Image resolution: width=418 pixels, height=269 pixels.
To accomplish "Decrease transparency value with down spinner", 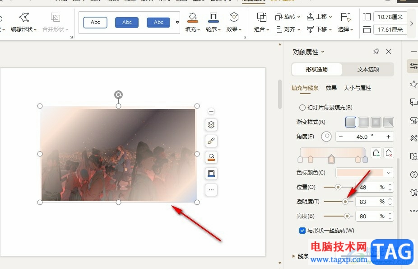I will 390,204.
